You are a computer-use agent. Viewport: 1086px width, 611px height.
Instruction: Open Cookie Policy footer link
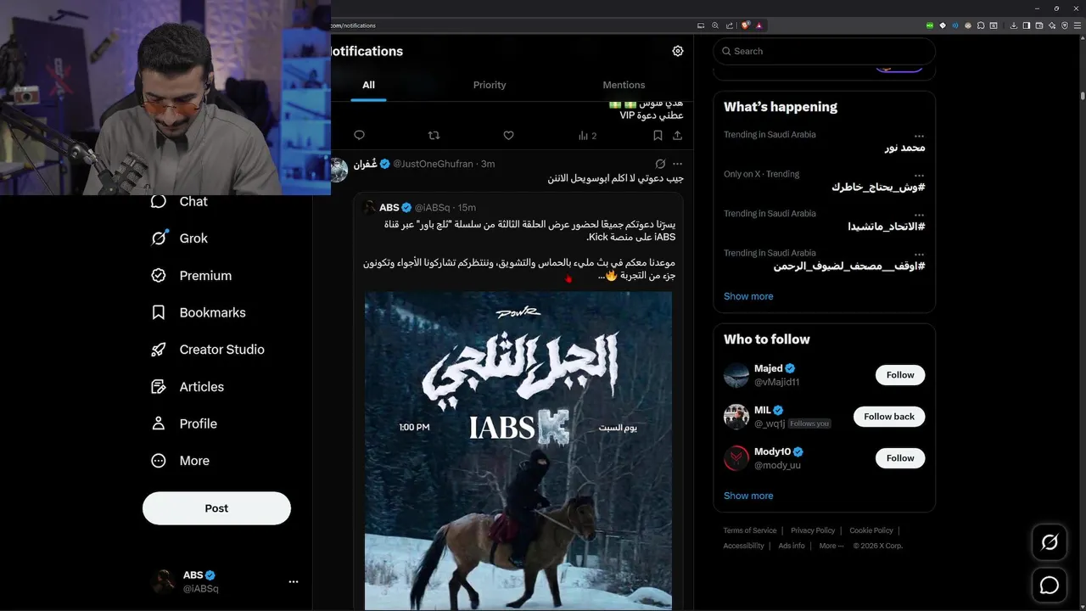coord(871,530)
